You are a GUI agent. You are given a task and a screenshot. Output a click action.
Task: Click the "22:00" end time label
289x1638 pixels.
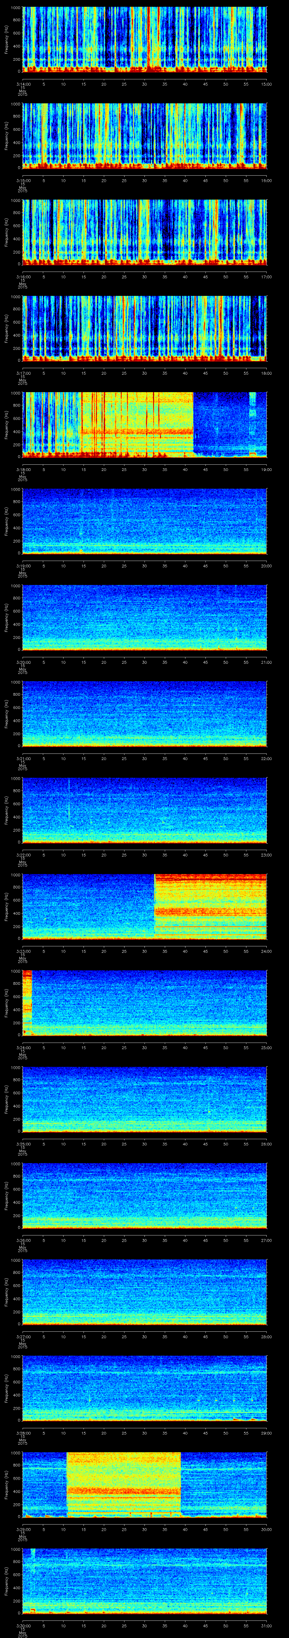[x=267, y=758]
